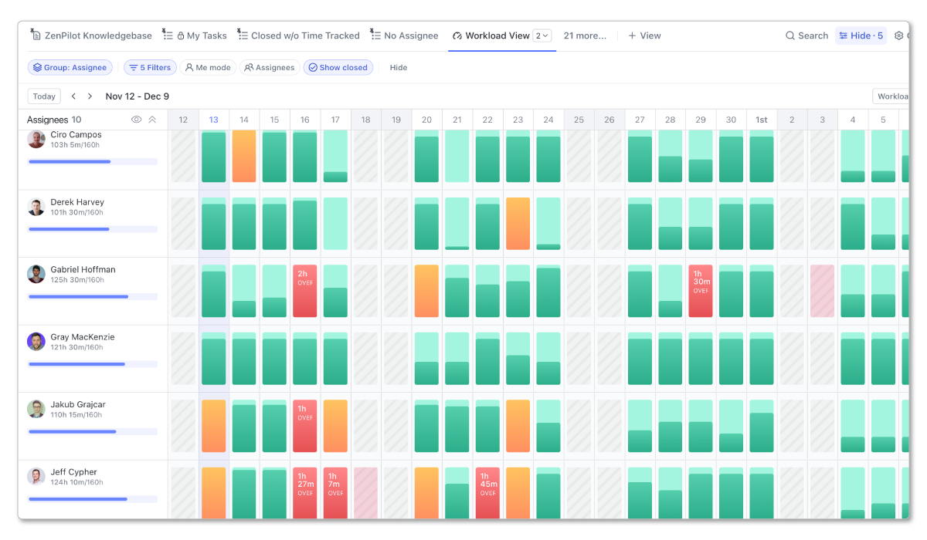927x540 pixels.
Task: Click Gabriel Hoffman's avatar photo
Action: click(36, 274)
